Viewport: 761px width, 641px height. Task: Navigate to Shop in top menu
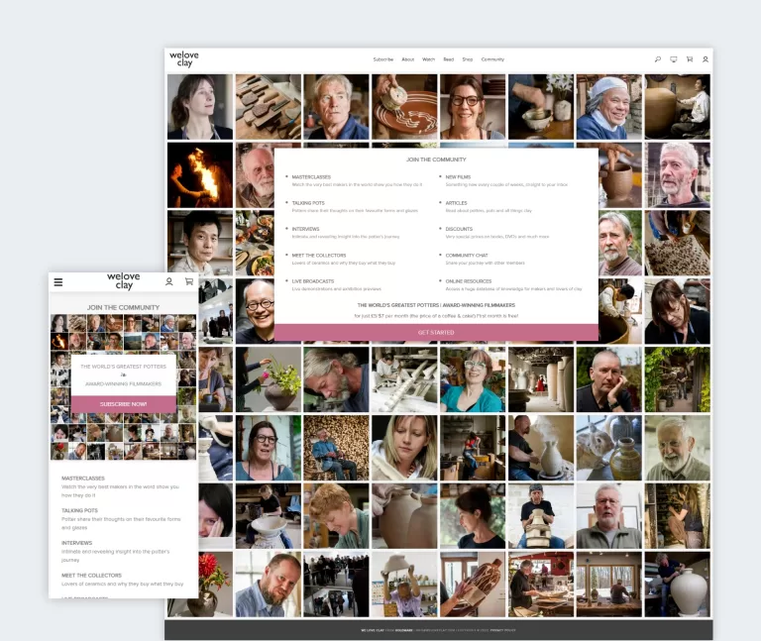(x=467, y=59)
